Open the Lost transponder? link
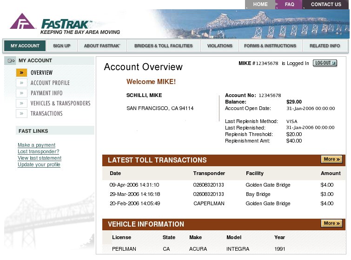 tap(38, 152)
